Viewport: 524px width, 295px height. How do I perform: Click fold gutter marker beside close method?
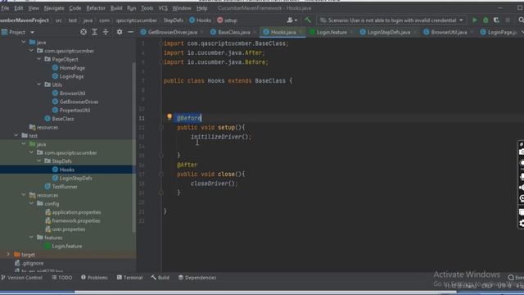tap(161, 174)
